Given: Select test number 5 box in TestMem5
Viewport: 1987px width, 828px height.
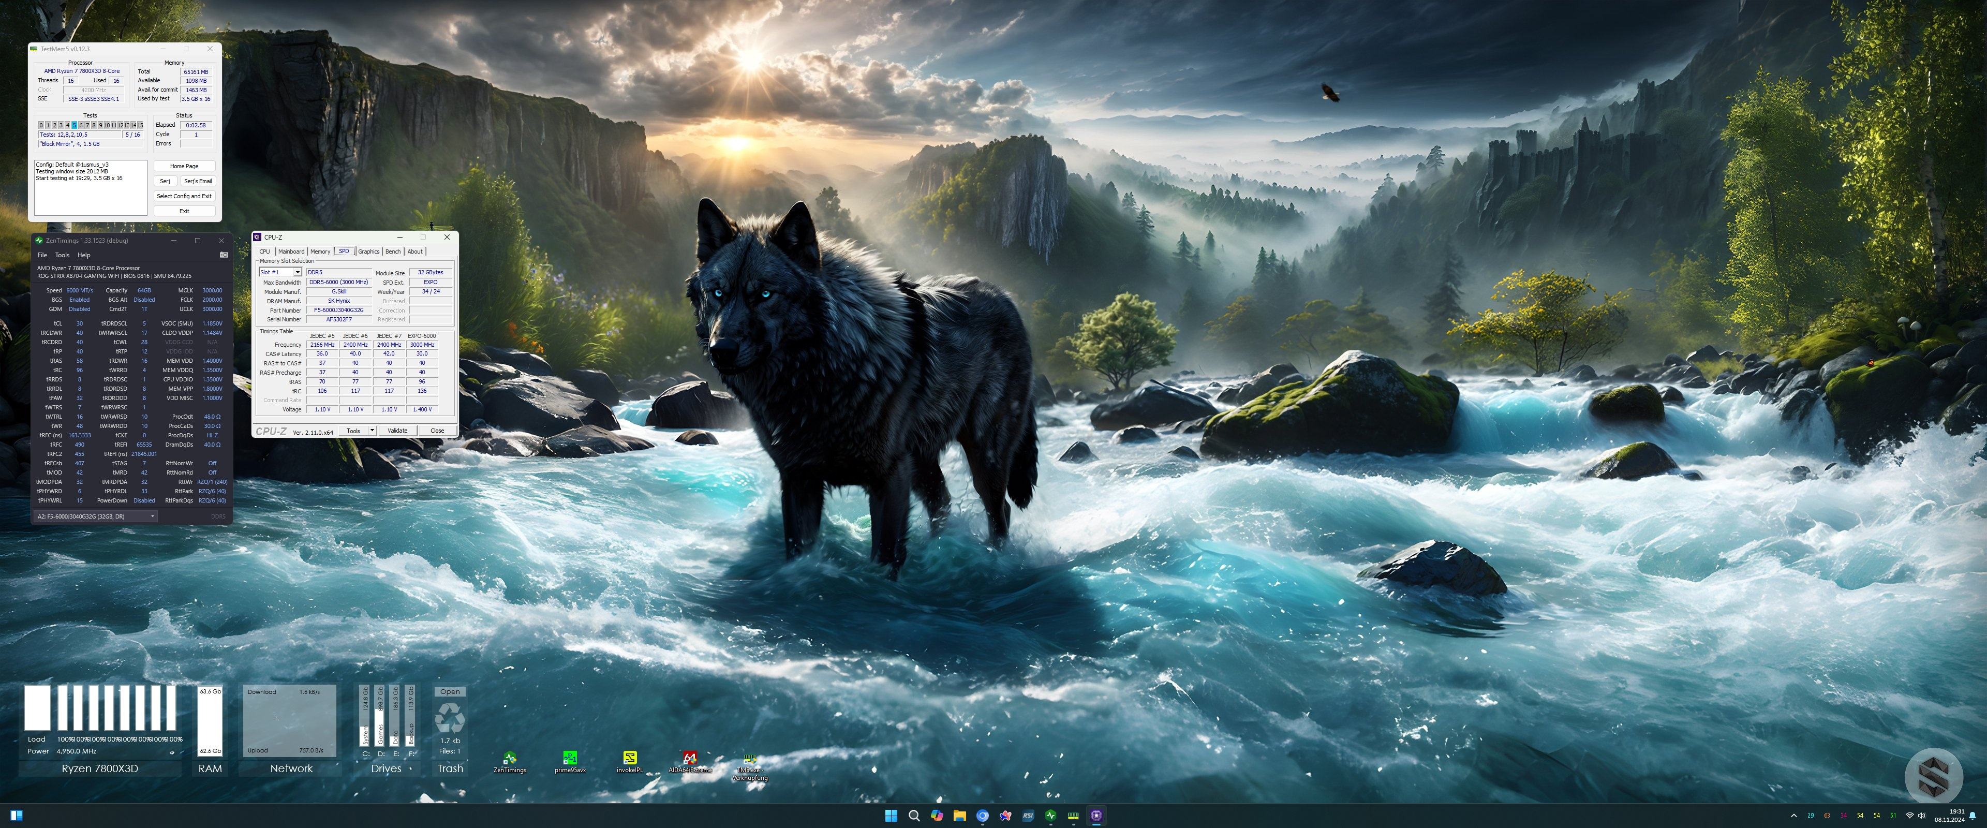Looking at the screenshot, I should 74,125.
